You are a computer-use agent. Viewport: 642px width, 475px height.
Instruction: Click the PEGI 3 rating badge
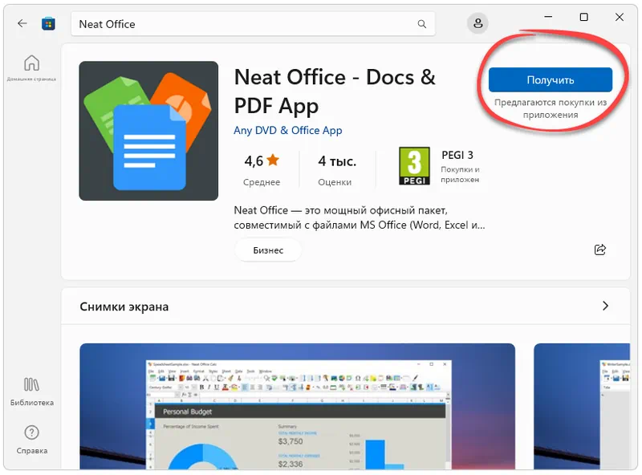pos(414,166)
